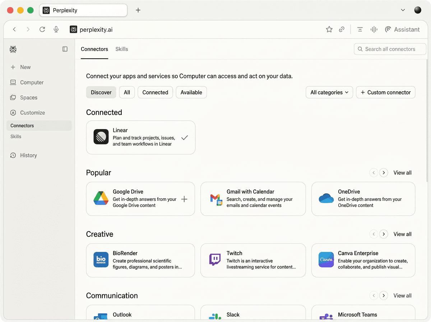The width and height of the screenshot is (431, 322).
Task: Click the BioRender logo icon
Action: [x=101, y=260]
